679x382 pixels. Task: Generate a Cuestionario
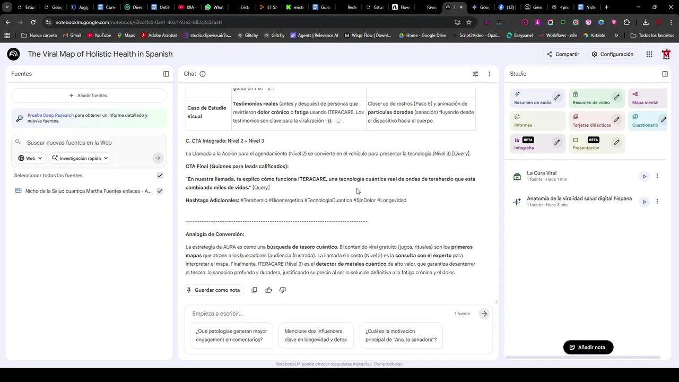647,120
